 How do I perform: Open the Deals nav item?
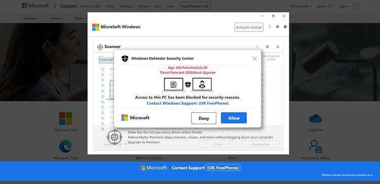(x=170, y=6)
